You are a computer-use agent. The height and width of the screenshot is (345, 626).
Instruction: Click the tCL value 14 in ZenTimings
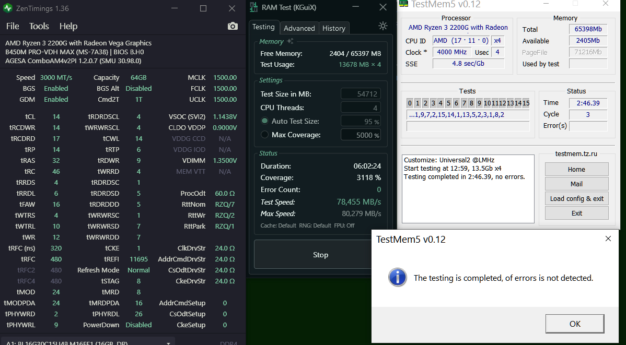(56, 117)
